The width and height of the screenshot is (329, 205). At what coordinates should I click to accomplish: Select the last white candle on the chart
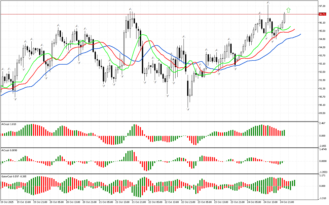285,18
